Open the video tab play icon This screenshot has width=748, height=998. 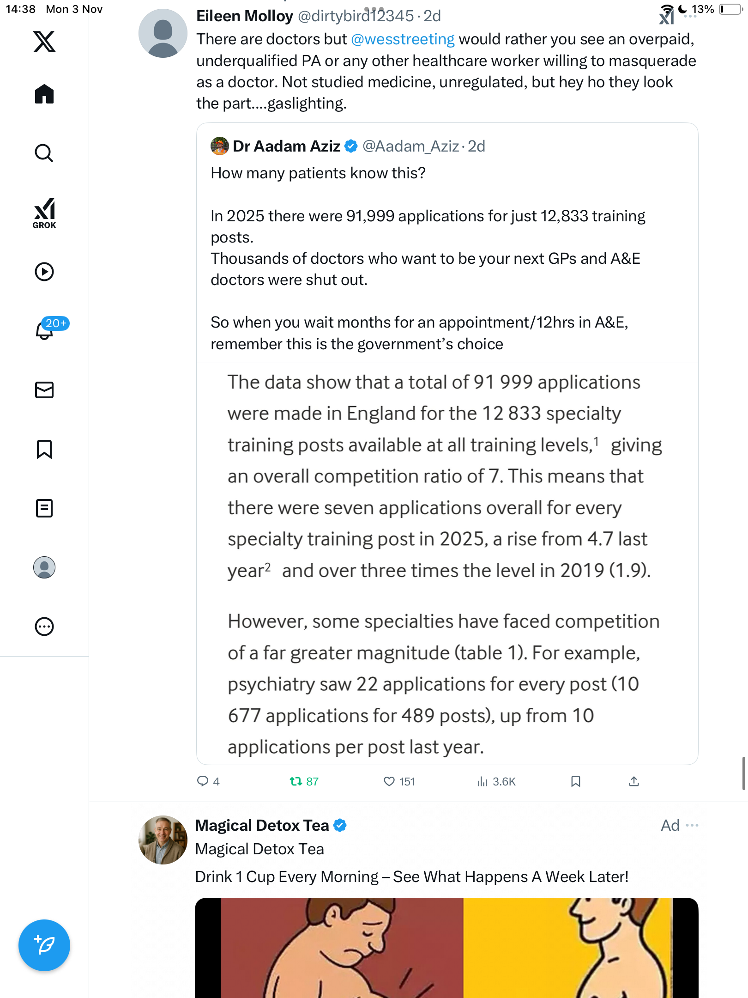[x=44, y=272]
